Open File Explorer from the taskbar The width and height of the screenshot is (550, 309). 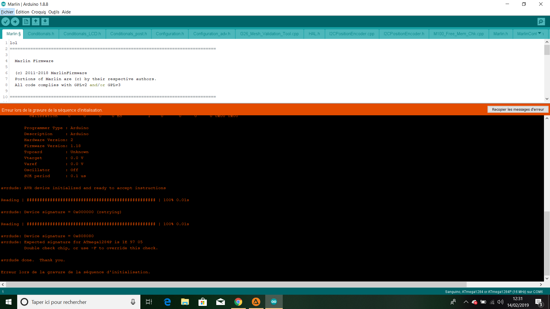click(x=185, y=302)
